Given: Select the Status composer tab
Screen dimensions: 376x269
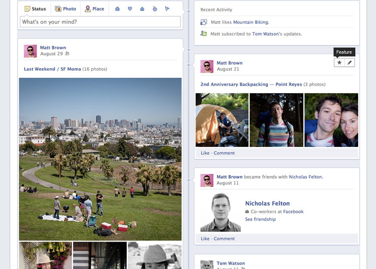Looking at the screenshot, I should coord(35,9).
